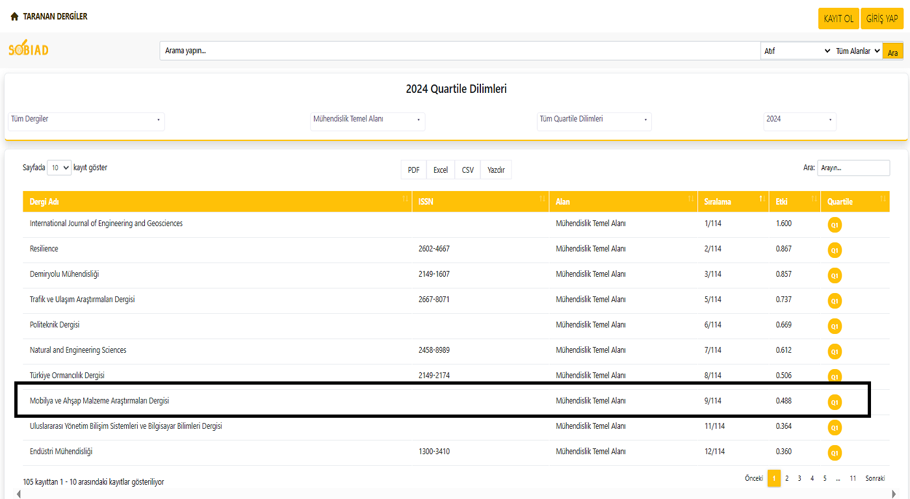Click the Önceki previous page link
The image size is (910, 499).
754,478
